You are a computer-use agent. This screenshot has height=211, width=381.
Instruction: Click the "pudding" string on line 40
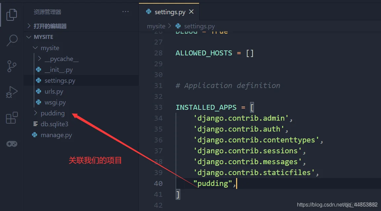point(213,183)
